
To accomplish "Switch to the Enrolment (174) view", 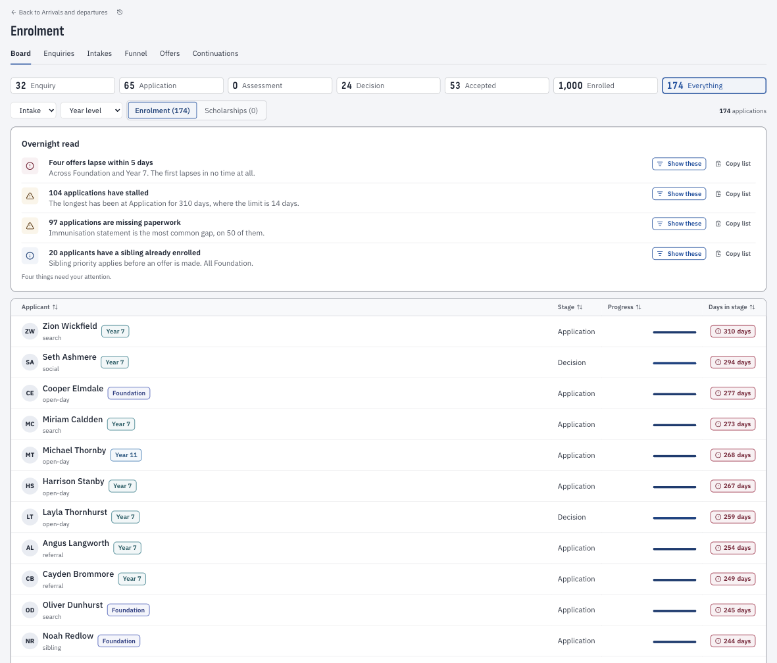I will point(163,110).
